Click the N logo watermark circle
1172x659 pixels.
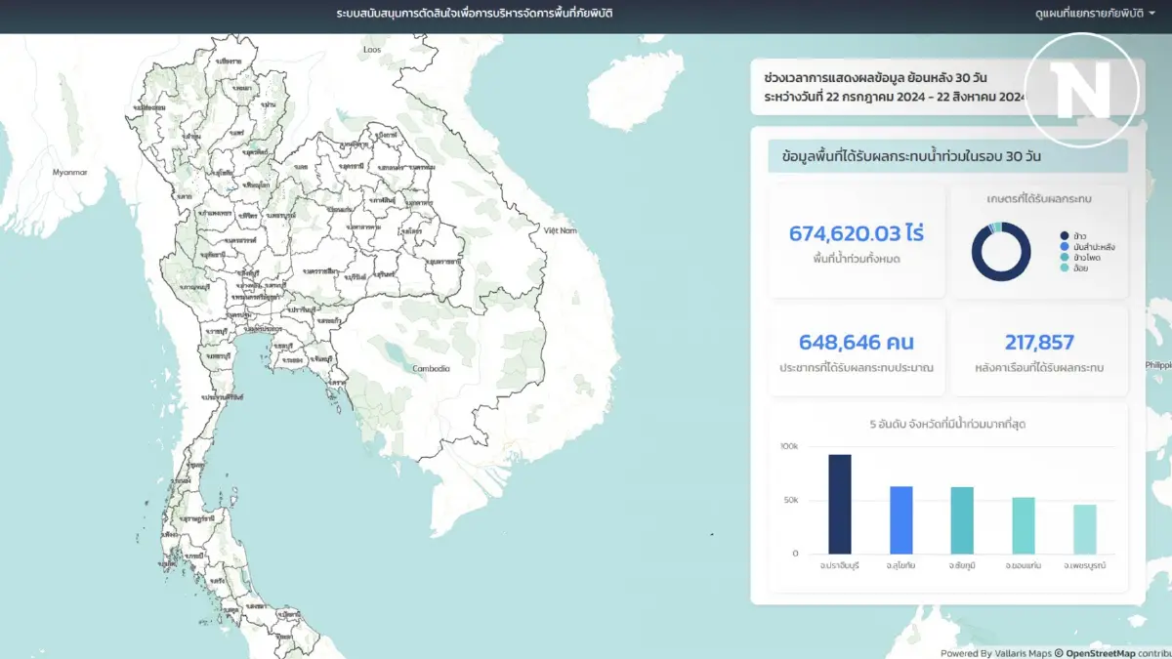click(x=1081, y=90)
